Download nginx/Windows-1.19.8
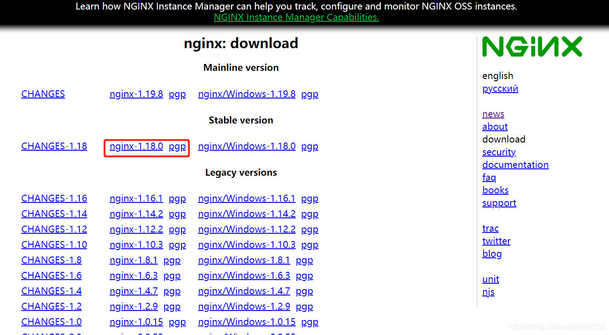609x335 pixels. click(247, 94)
